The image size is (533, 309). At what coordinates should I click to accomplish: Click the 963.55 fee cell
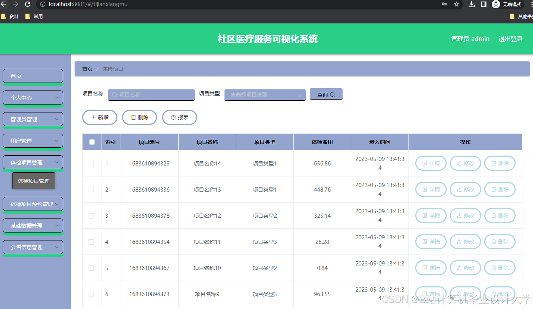point(322,294)
